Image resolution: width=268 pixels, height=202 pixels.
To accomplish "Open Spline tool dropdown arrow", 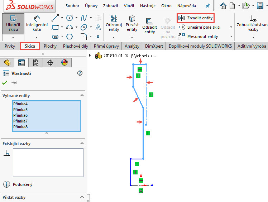I will [x=91, y=18].
